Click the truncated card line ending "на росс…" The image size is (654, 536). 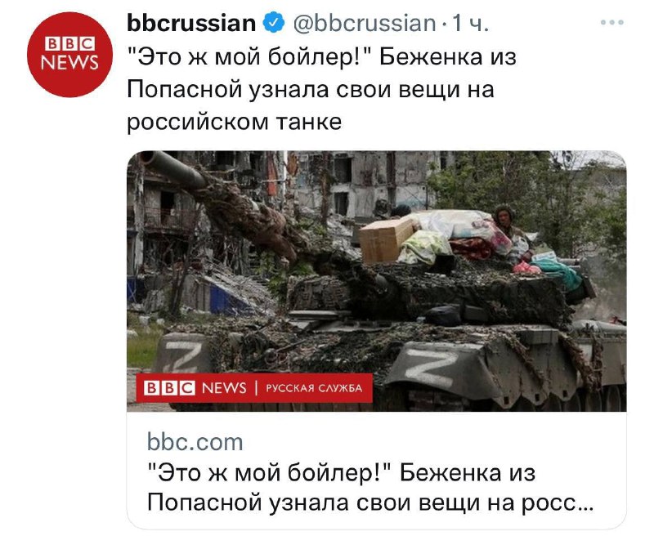(x=370, y=502)
